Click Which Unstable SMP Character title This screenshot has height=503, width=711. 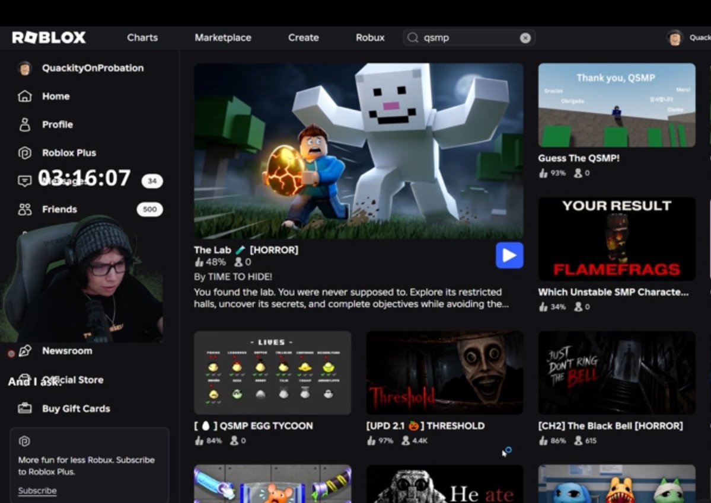pos(614,292)
